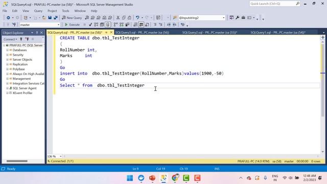Screen dimensions: 327x184
Task: Switch to the SQLQuery1.sql tab
Action: [278, 33]
